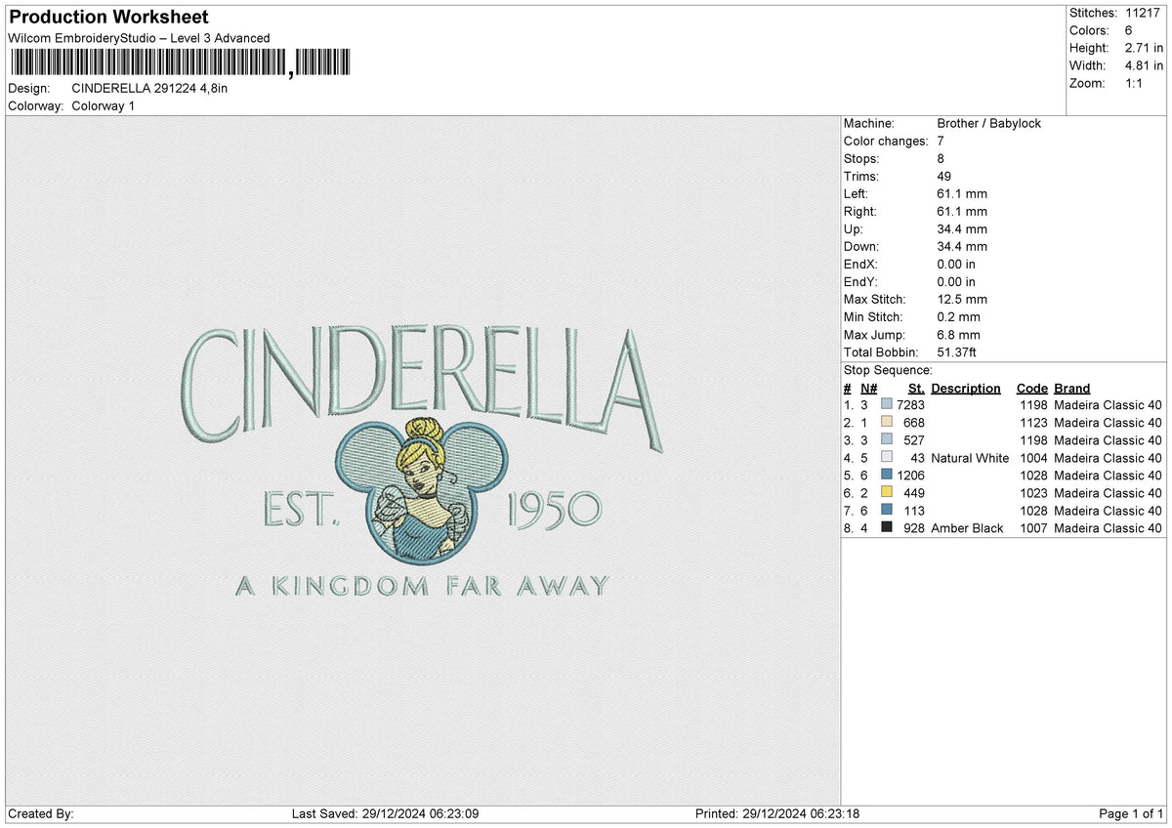Screen dimensions: 1172x828
Task: Click the swatch beside 113 stitches
Action: point(887,511)
